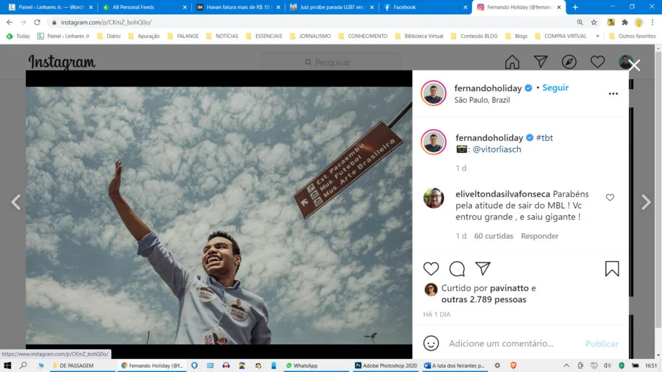Screen dimensions: 662x372
Task: Open eliveltondasilvafonseca's profile name
Action: click(503, 194)
